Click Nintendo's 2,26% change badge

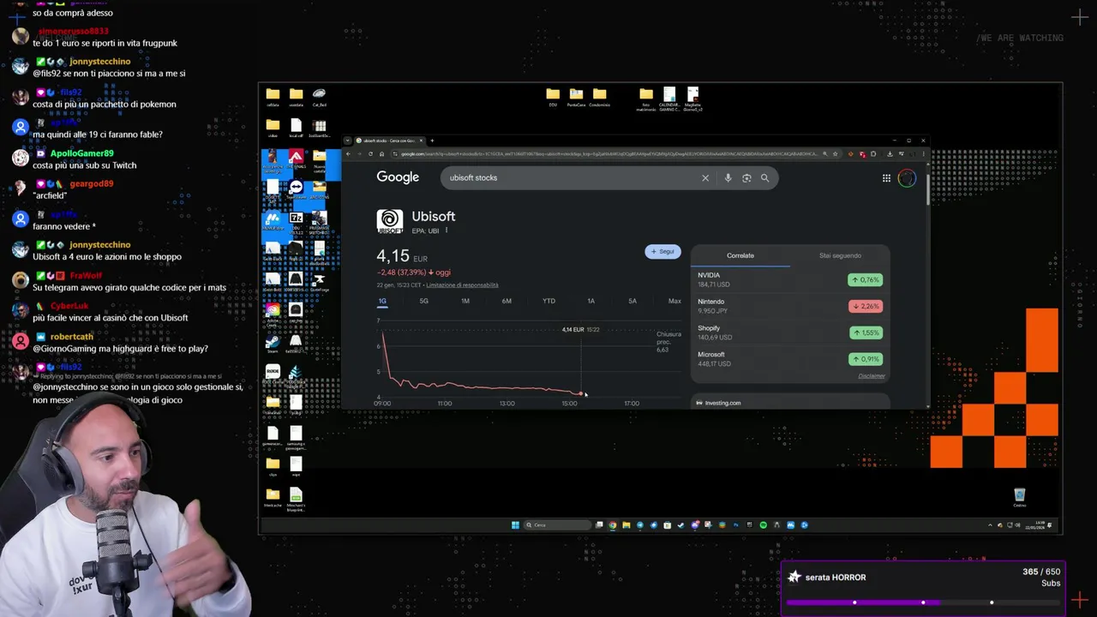[866, 306]
